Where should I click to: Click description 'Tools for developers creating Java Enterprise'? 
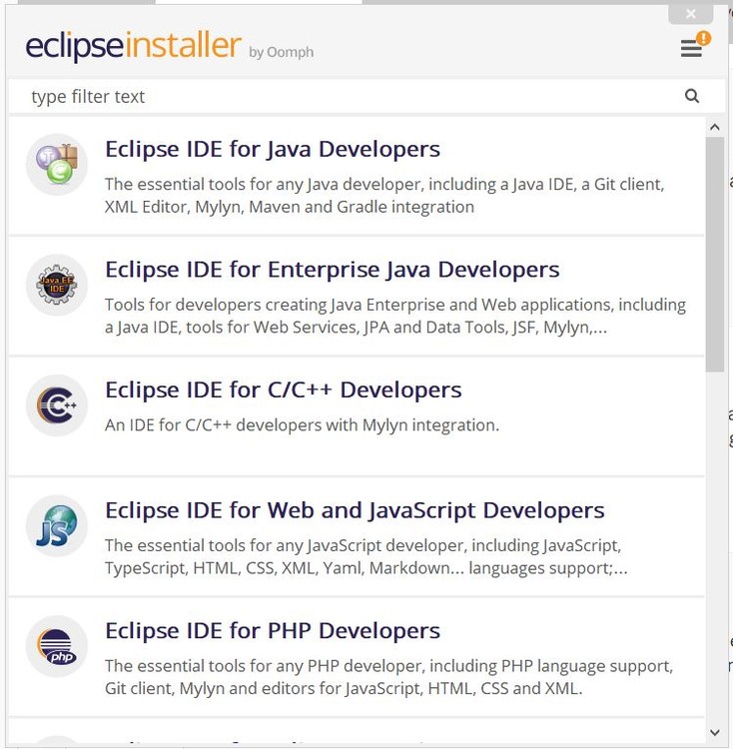coord(395,316)
